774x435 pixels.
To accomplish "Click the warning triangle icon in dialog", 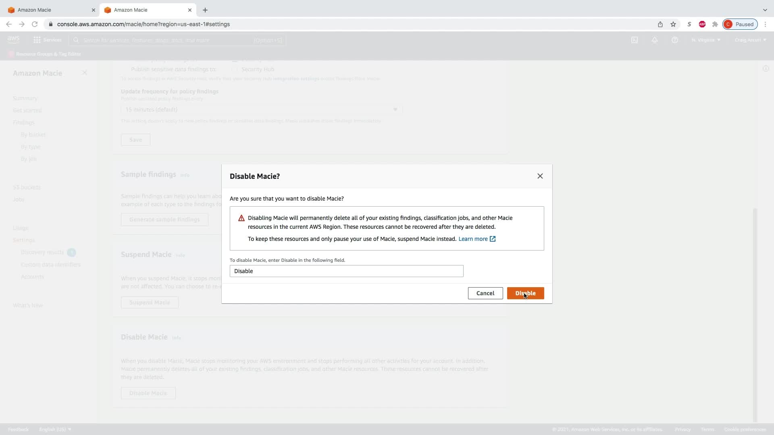I will (241, 218).
